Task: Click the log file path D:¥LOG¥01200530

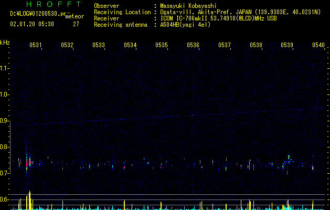Action: click(x=39, y=14)
